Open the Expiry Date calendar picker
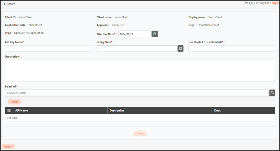The height and width of the screenshot is (151, 280). (180, 48)
